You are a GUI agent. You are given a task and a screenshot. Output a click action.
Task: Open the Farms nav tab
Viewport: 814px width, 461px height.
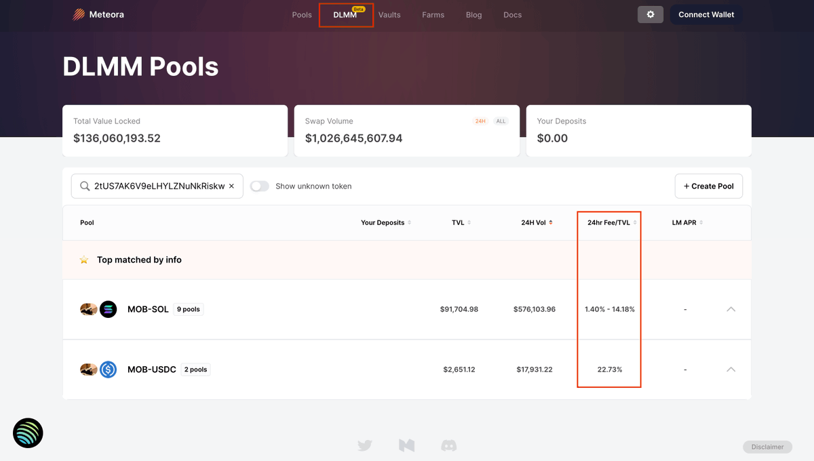pyautogui.click(x=433, y=15)
